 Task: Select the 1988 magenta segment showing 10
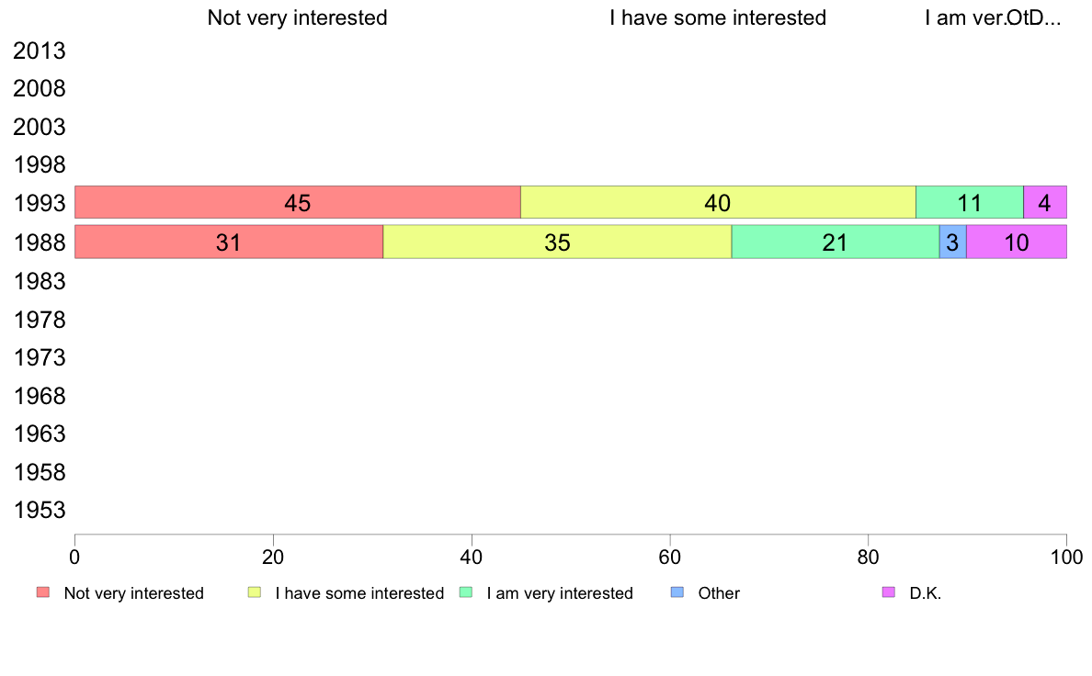point(1017,242)
